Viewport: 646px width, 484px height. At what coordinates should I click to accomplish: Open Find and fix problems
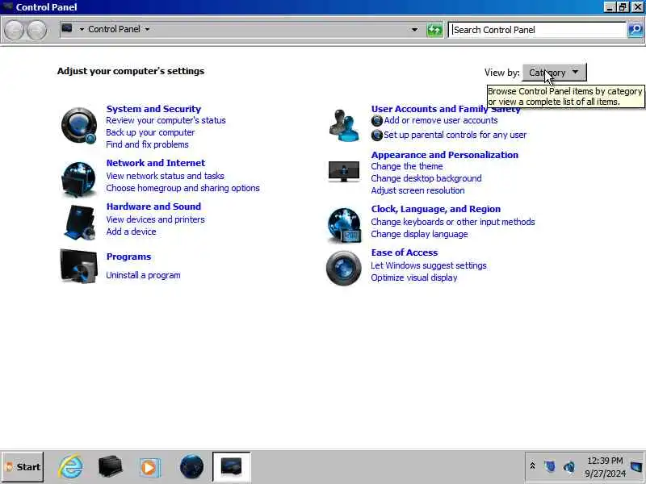click(147, 144)
